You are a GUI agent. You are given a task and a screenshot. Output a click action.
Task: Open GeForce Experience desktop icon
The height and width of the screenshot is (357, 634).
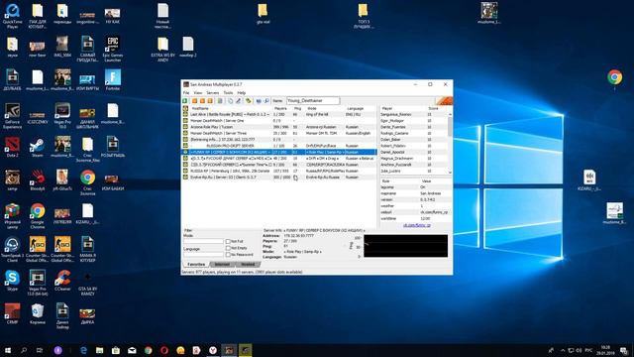(12, 116)
